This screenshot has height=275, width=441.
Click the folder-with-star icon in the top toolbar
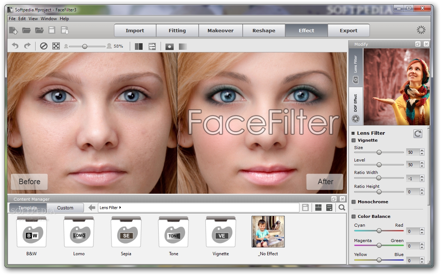pyautogui.click(x=39, y=30)
